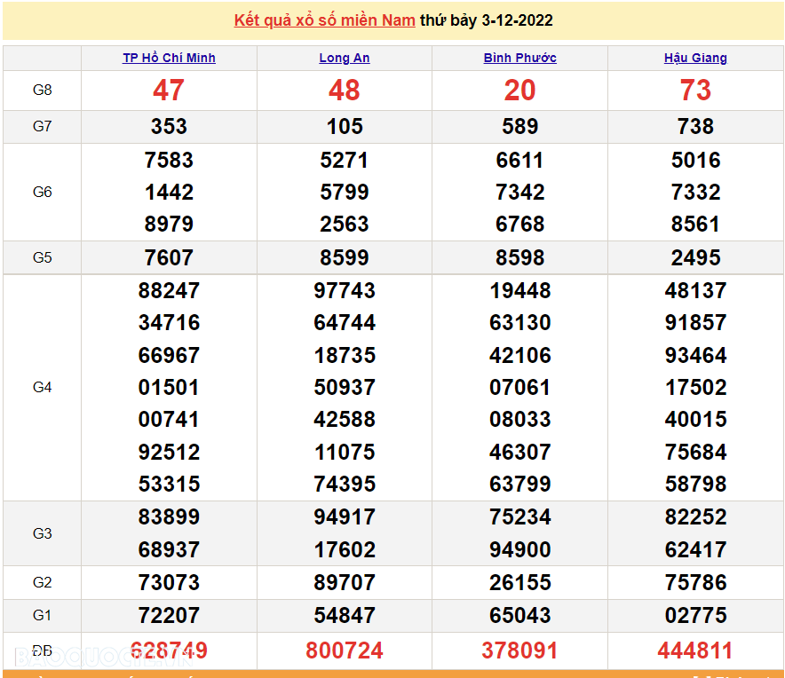The width and height of the screenshot is (785, 678).
Task: Select the G5 number 7607
Action: pyautogui.click(x=169, y=257)
